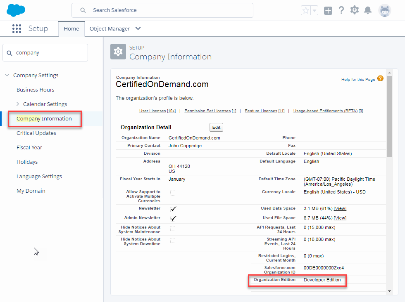Open My Domain in the sidebar
This screenshot has width=405, height=302.
(x=31, y=191)
